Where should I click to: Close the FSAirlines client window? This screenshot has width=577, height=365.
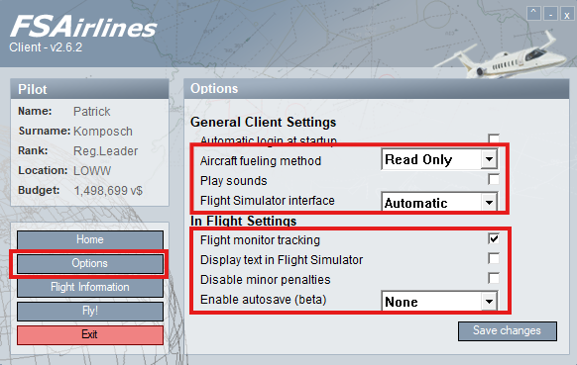pos(567,14)
